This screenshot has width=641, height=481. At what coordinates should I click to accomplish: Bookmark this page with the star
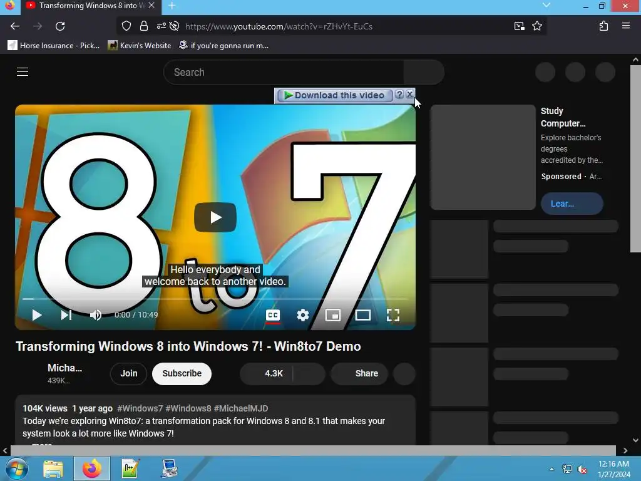537,26
